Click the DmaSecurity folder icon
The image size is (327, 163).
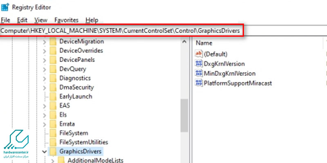point(53,87)
